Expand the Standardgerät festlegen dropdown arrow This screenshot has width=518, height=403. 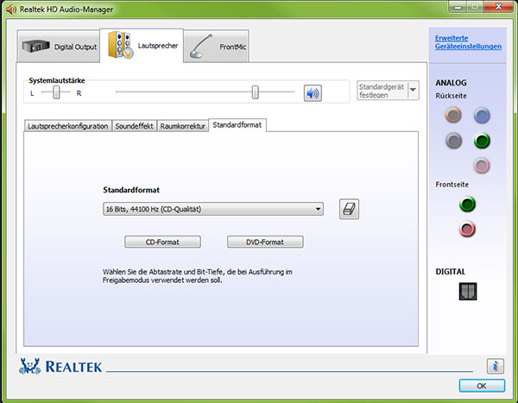tap(413, 90)
